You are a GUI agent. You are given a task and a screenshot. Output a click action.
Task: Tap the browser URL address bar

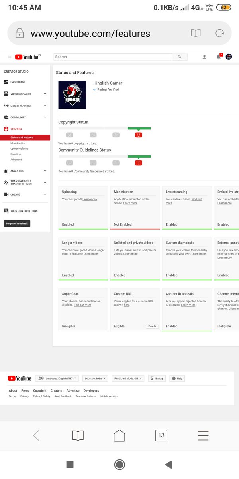[119, 33]
